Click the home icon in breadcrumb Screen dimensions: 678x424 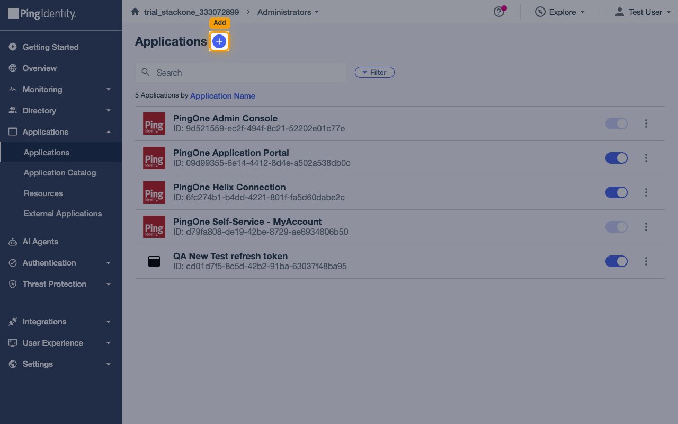pos(135,12)
